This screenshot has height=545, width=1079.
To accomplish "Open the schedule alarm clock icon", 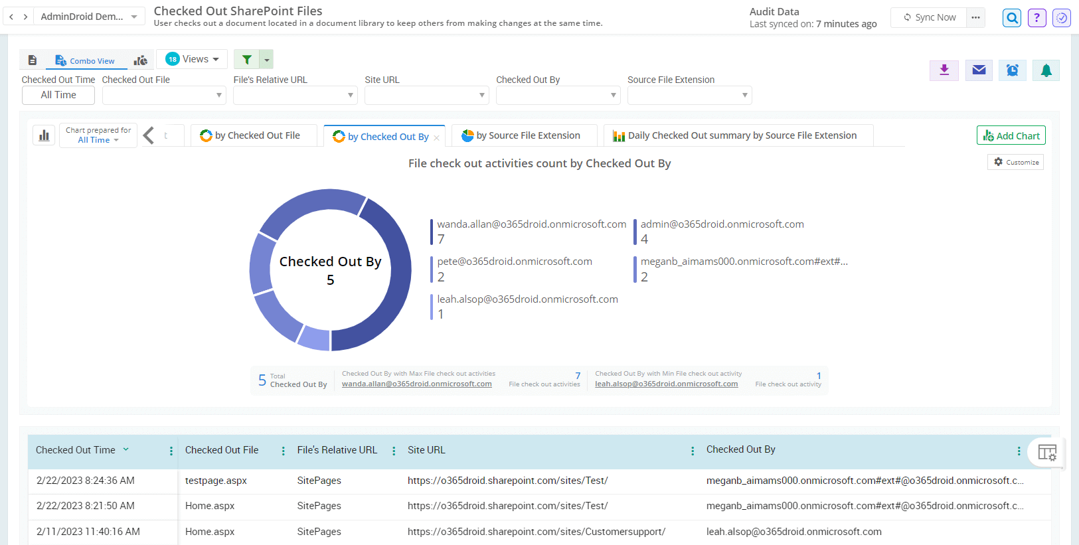I will pos(1012,70).
